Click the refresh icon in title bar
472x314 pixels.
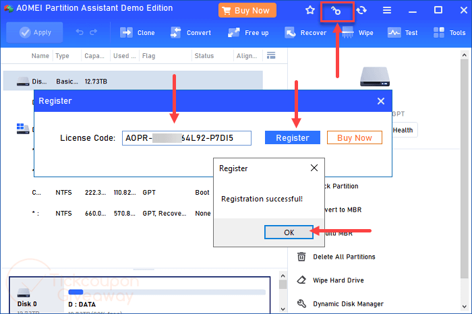tap(361, 11)
